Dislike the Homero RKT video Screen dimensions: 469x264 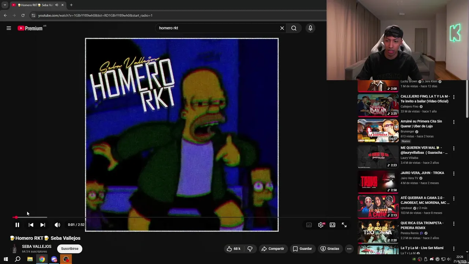(250, 249)
